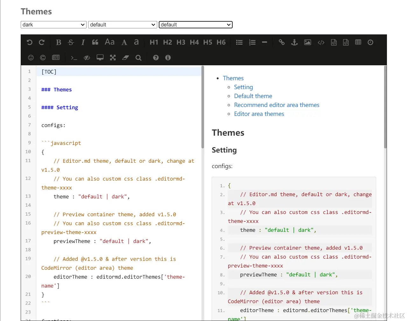Image resolution: width=407 pixels, height=321 pixels.
Task: Click the '#### Setting' line in editor
Action: [60, 107]
